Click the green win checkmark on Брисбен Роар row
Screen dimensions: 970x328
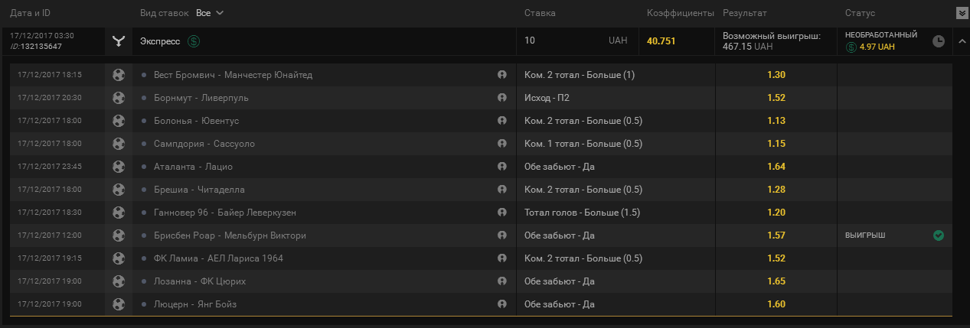[938, 235]
